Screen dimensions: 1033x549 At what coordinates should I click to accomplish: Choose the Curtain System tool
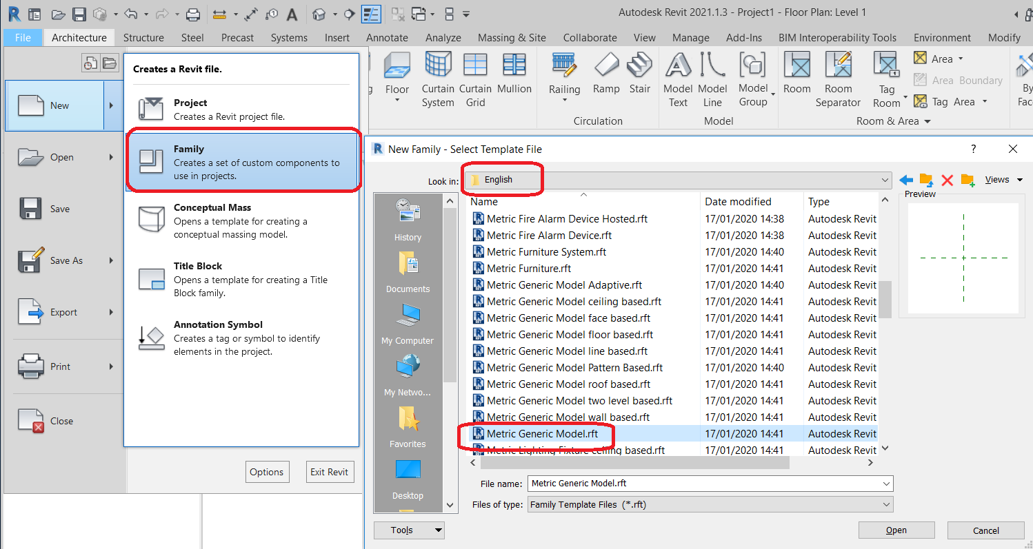(438, 79)
